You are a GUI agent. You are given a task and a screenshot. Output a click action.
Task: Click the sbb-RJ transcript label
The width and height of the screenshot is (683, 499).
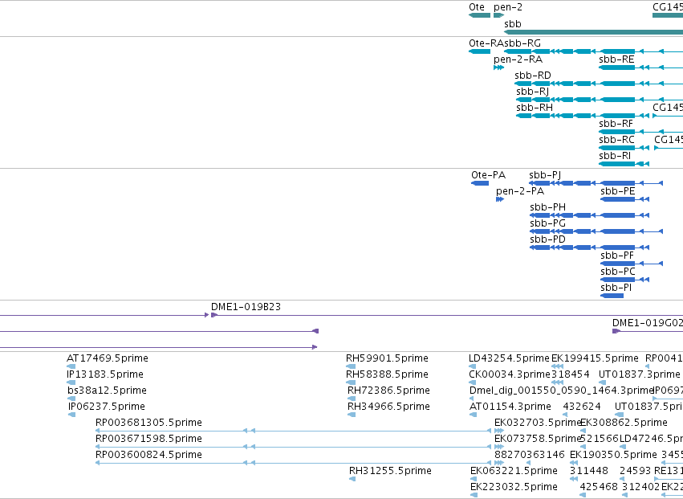[533, 92]
